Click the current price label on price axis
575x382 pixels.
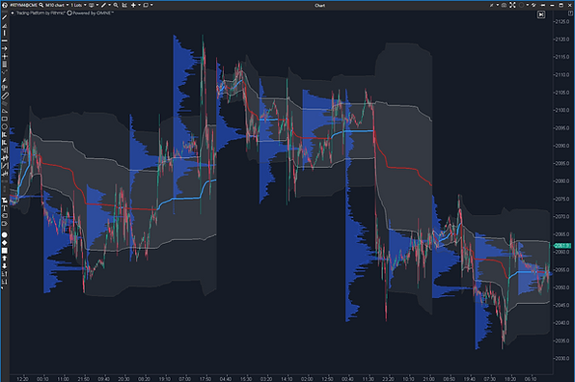pyautogui.click(x=562, y=246)
